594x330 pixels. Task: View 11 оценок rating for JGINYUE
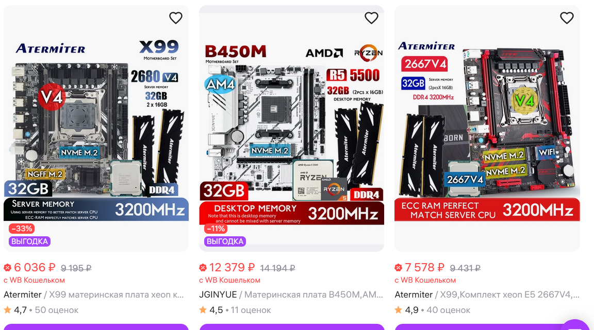(251, 310)
